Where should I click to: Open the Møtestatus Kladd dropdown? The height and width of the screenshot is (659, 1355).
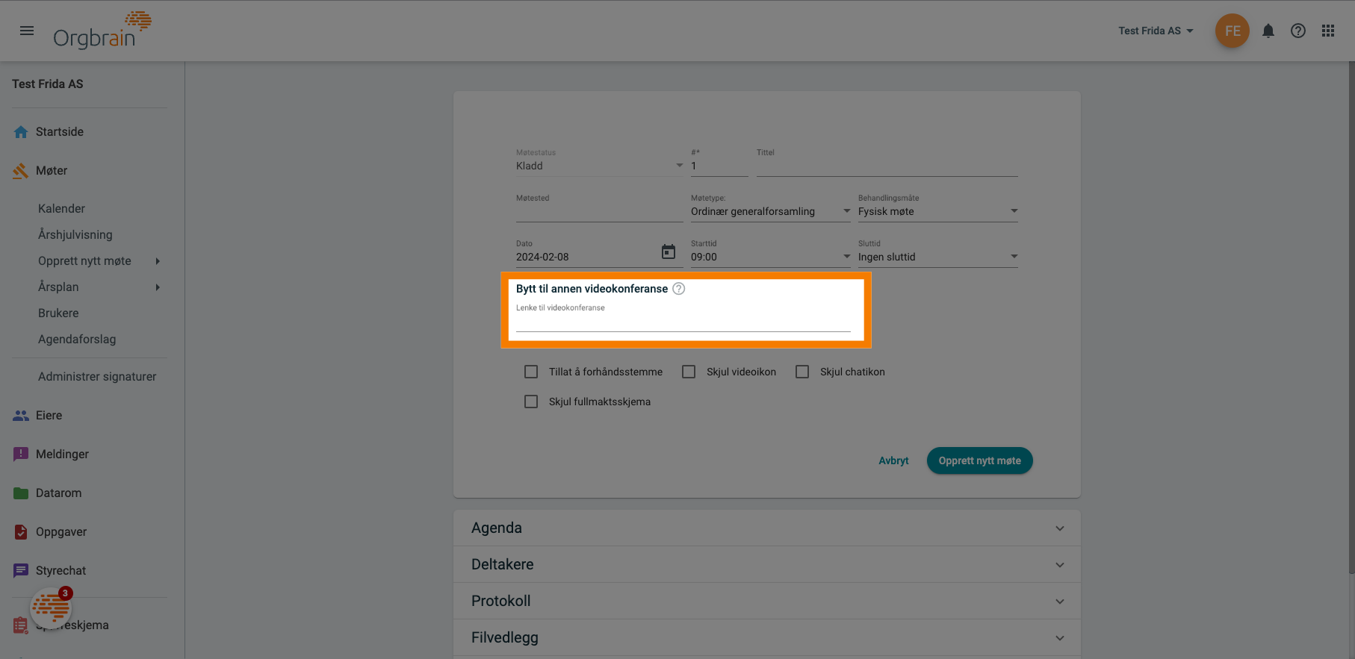tap(599, 166)
